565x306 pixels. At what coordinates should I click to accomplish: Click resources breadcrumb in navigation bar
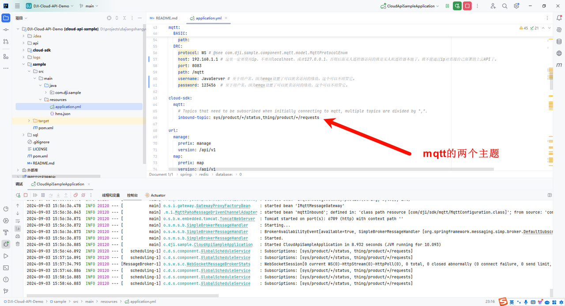(109, 302)
